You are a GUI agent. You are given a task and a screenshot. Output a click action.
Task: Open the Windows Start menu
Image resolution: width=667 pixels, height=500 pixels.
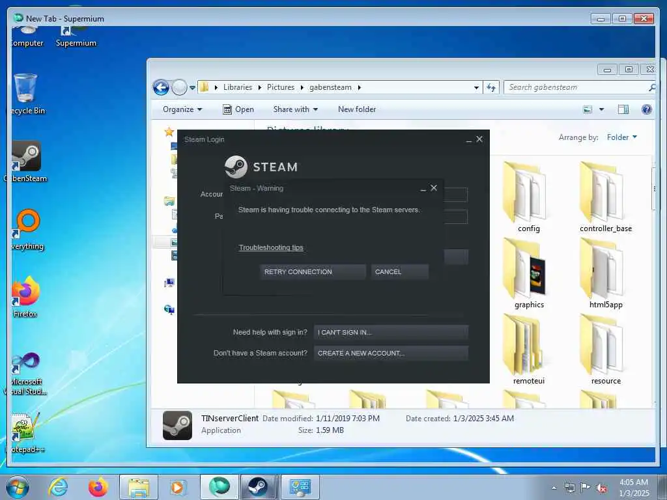pos(18,487)
